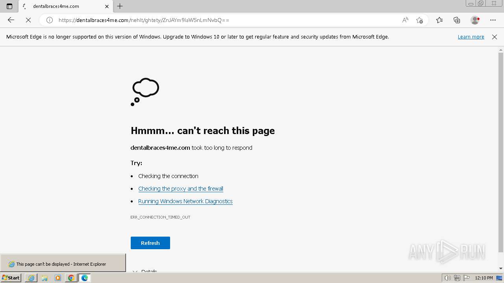Open the Windows Start menu
504x283 pixels.
[11, 278]
